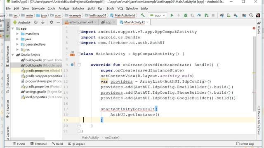
Task: Toggle the Build Variants side panel
Action: point(7,56)
